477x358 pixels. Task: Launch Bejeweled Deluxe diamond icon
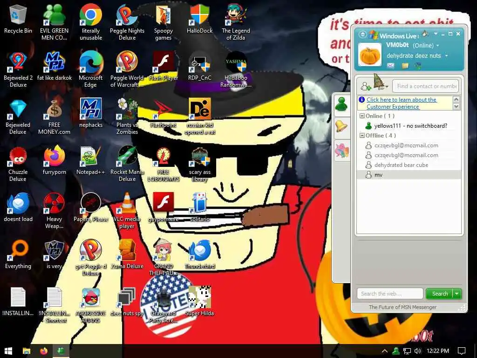tap(18, 117)
